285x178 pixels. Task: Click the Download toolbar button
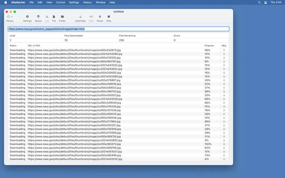[81, 19]
